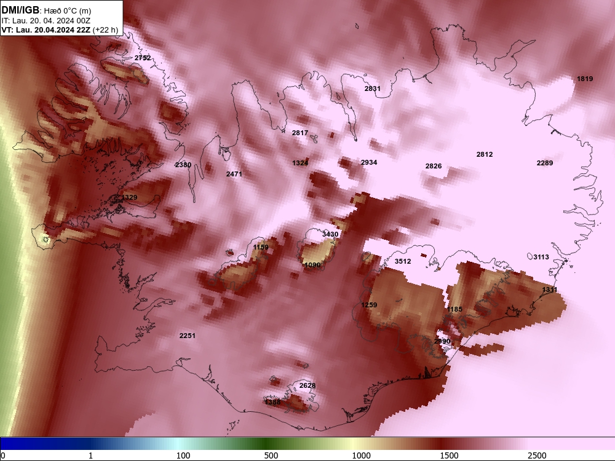
Task: Click the color scale label 1000
Action: [361, 455]
